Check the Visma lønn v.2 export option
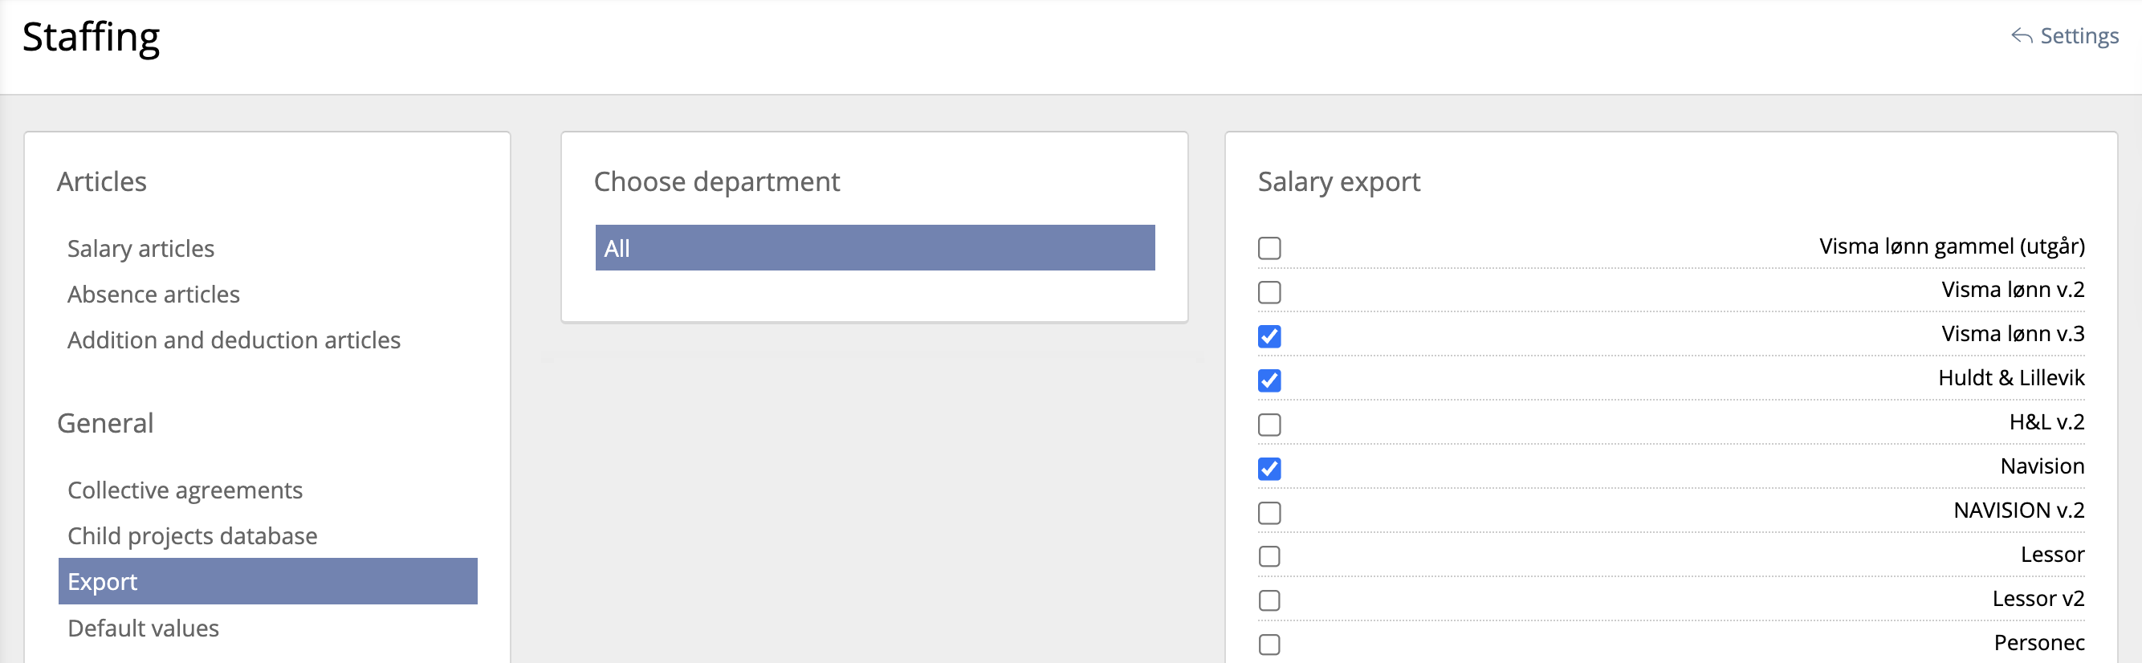Viewport: 2142px width, 663px height. [x=1269, y=292]
